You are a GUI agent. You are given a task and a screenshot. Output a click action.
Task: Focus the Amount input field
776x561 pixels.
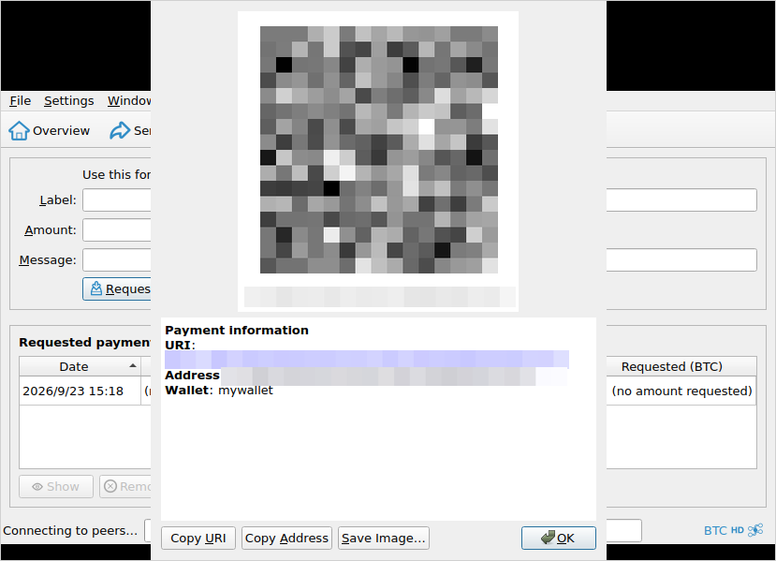pyautogui.click(x=117, y=230)
